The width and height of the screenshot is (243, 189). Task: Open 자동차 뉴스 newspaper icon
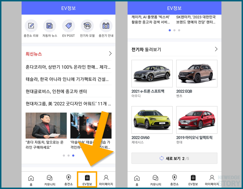click(50, 26)
